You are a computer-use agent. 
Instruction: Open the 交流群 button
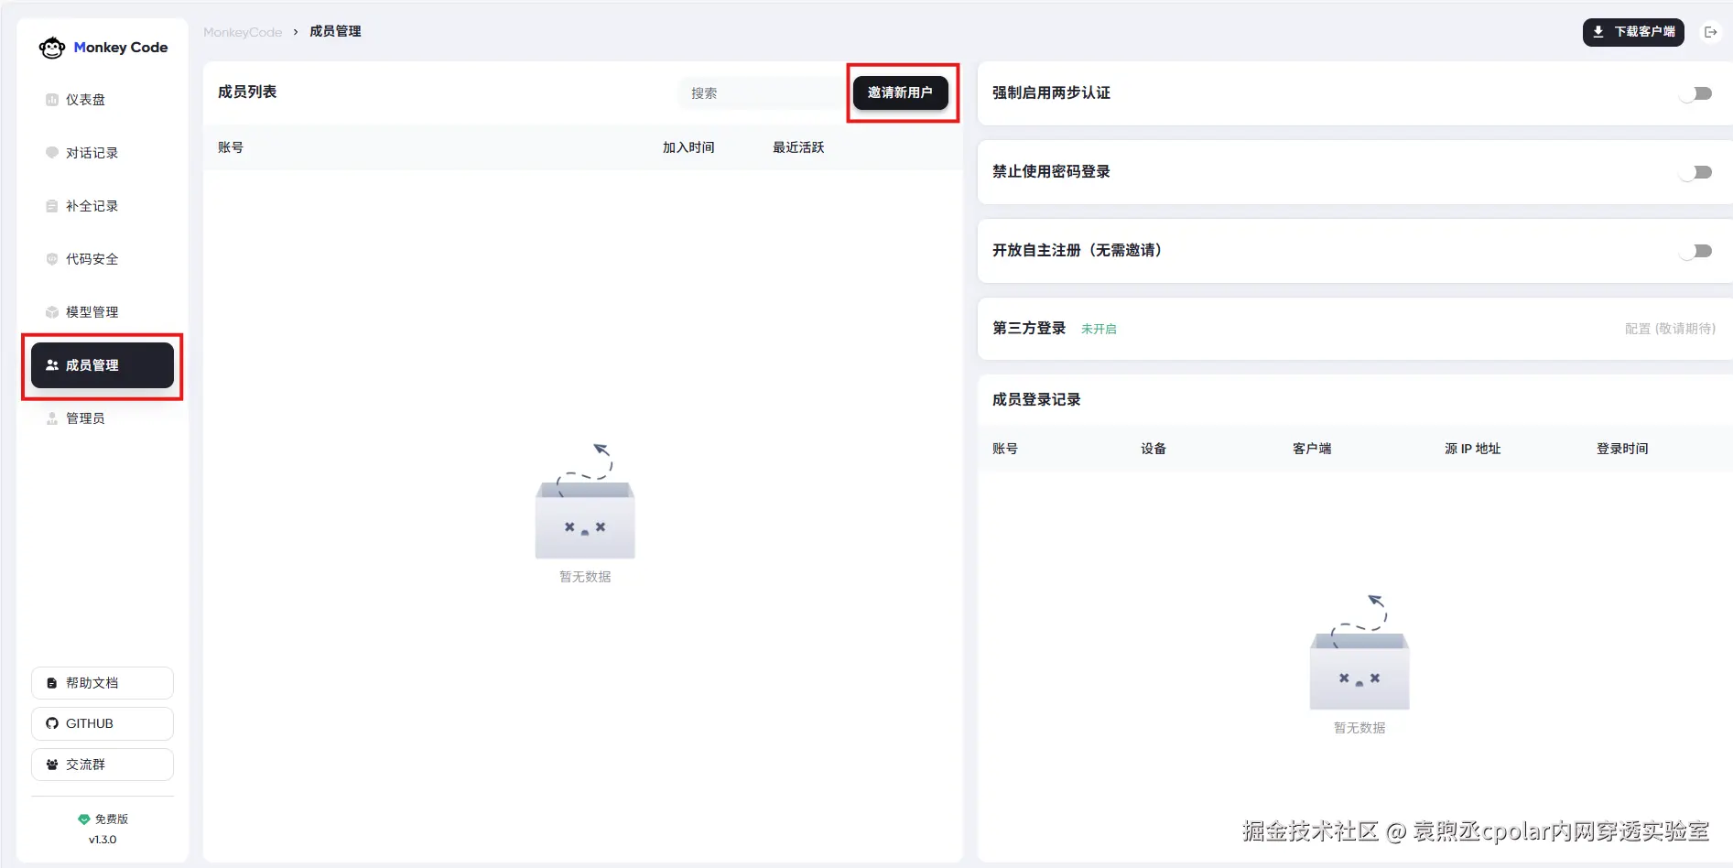pos(103,765)
